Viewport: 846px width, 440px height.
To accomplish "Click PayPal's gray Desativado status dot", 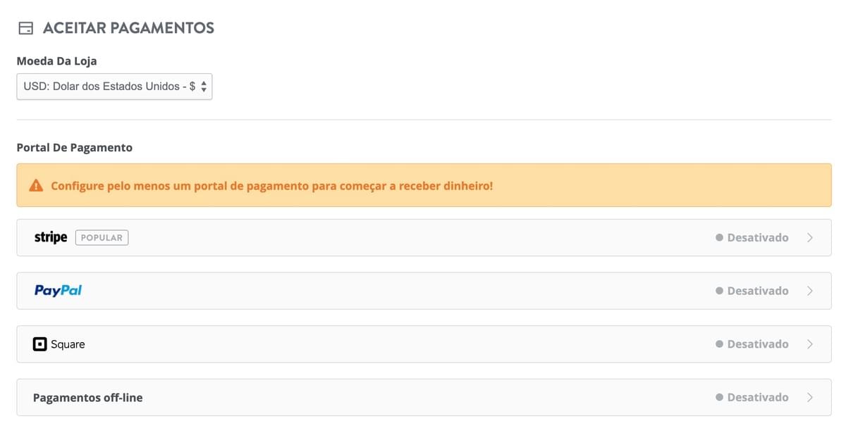I will (x=719, y=291).
